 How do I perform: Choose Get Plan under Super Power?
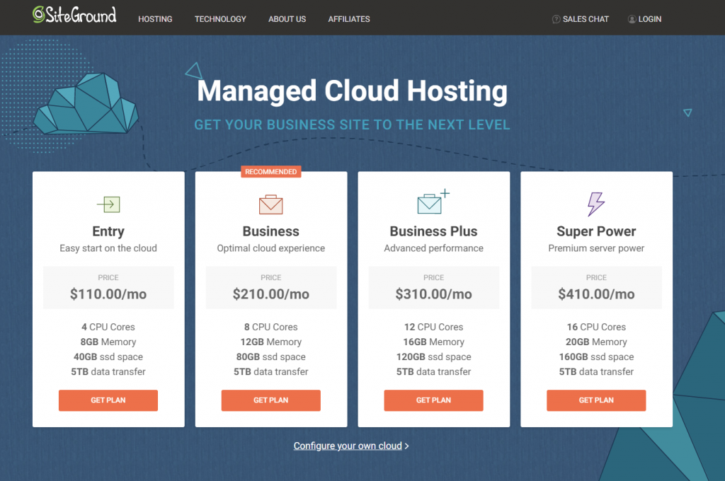click(596, 400)
